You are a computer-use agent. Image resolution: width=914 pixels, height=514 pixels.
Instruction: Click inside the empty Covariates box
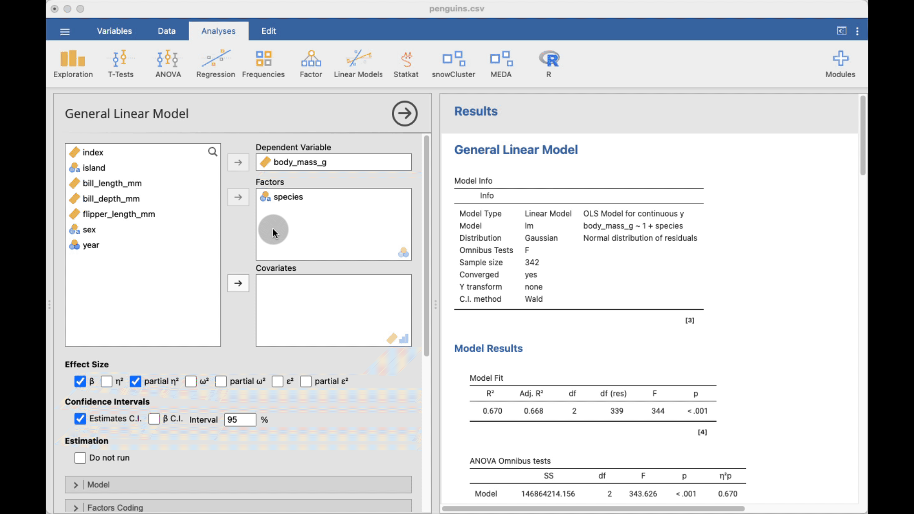333,310
